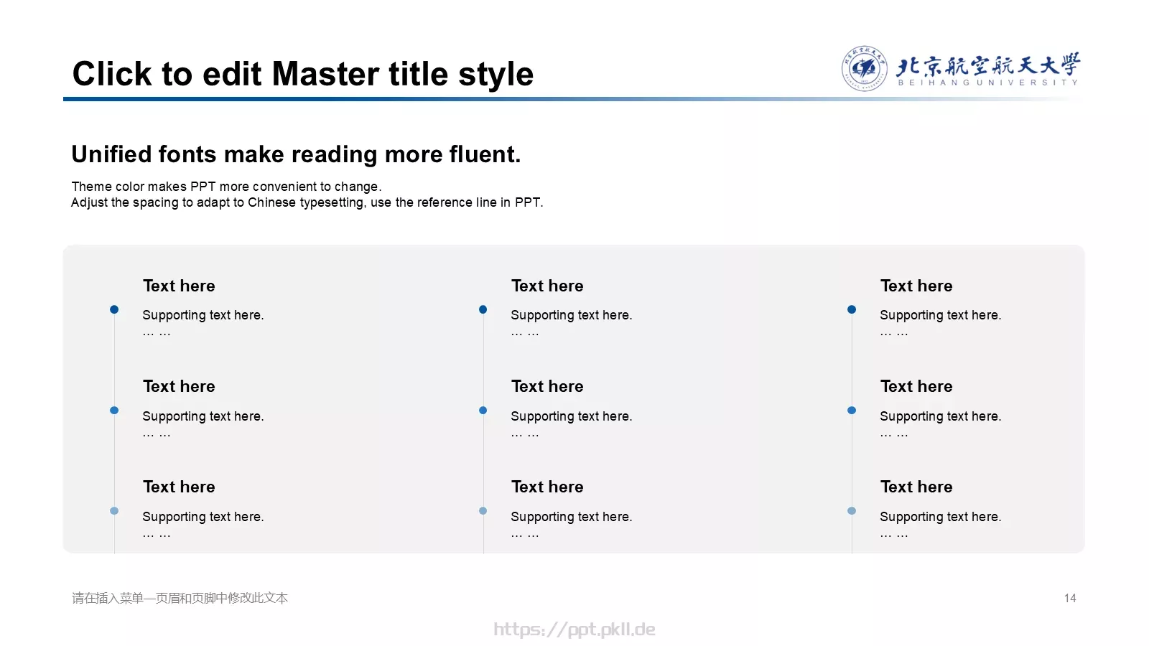Select medium blue bullet dot in right column
Image resolution: width=1149 pixels, height=646 pixels.
tap(852, 411)
